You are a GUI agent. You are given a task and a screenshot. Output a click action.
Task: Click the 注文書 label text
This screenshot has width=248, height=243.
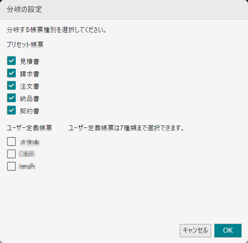[30, 86]
